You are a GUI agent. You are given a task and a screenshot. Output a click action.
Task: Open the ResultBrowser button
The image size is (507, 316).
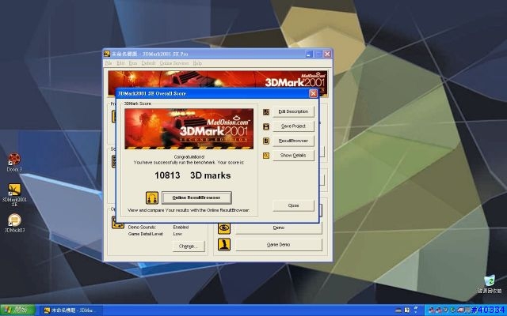click(293, 141)
